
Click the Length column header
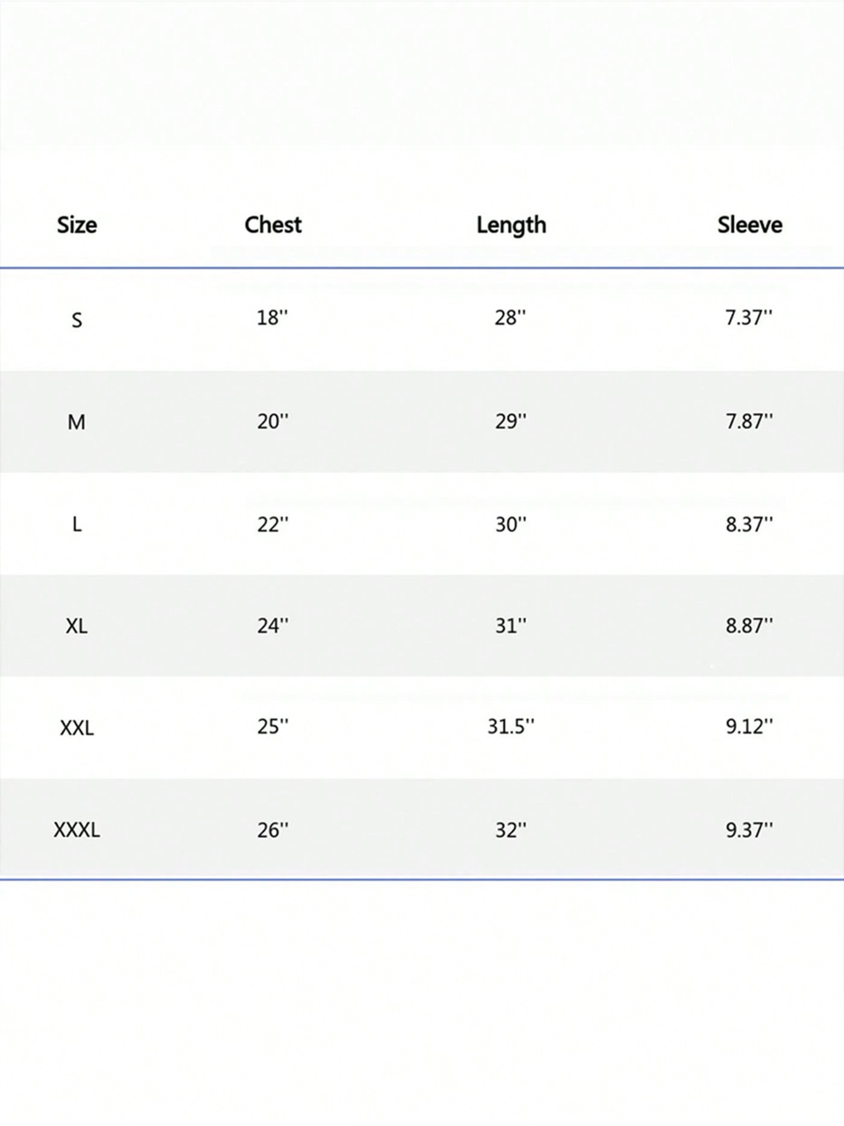(511, 225)
